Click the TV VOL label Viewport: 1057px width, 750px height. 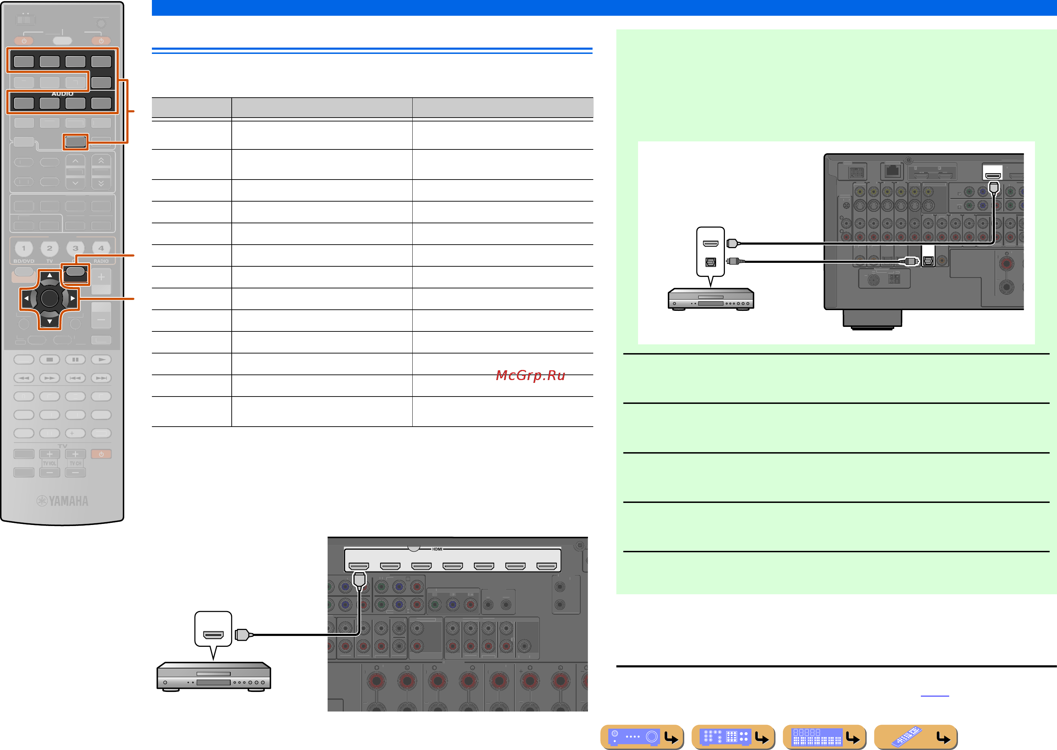pos(49,463)
